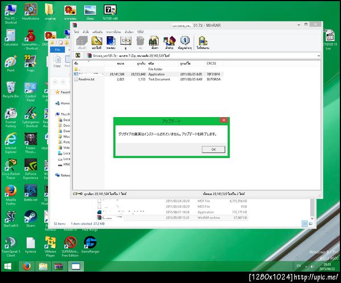Sort by the name column header in WinRAR
This screenshot has height=283, width=341.
(x=89, y=64)
